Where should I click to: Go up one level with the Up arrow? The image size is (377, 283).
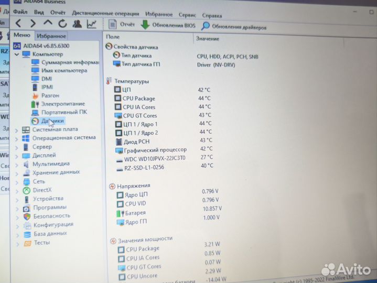(48, 23)
